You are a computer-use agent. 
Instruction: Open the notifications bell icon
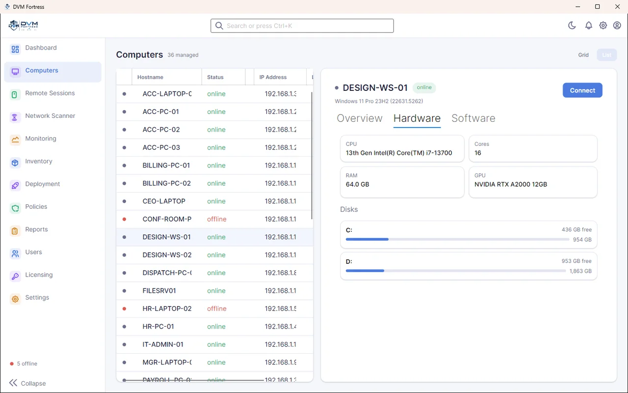[589, 26]
